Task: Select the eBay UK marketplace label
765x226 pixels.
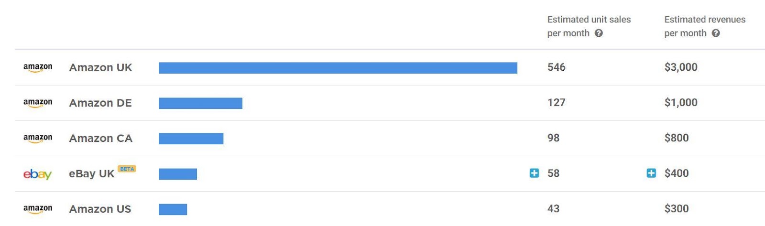Action: point(92,173)
